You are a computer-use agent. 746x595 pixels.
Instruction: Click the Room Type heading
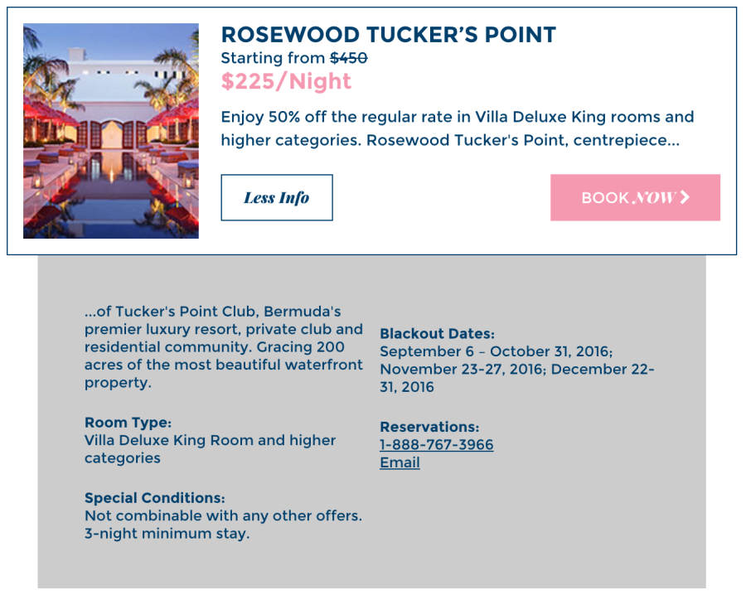(x=128, y=423)
